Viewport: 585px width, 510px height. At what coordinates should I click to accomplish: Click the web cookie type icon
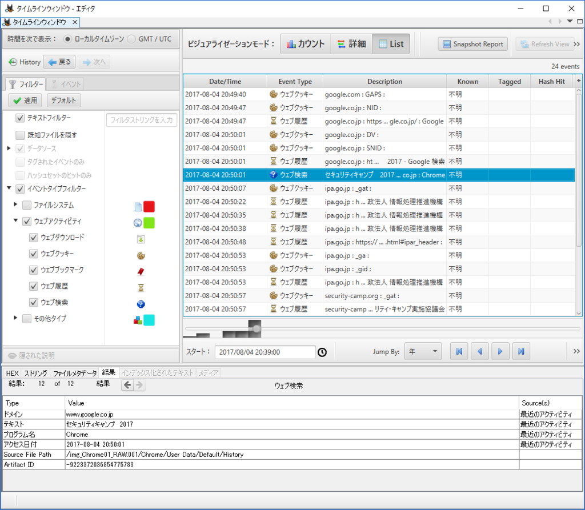click(x=141, y=255)
